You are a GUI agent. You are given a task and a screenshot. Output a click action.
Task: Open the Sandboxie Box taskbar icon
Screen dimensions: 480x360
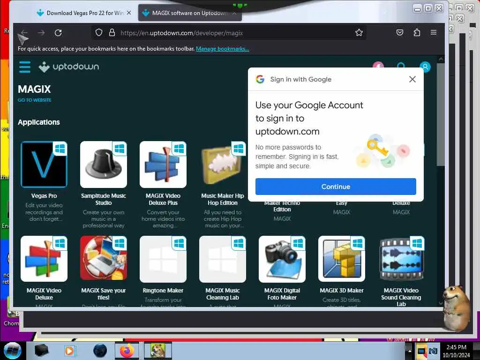157,351
